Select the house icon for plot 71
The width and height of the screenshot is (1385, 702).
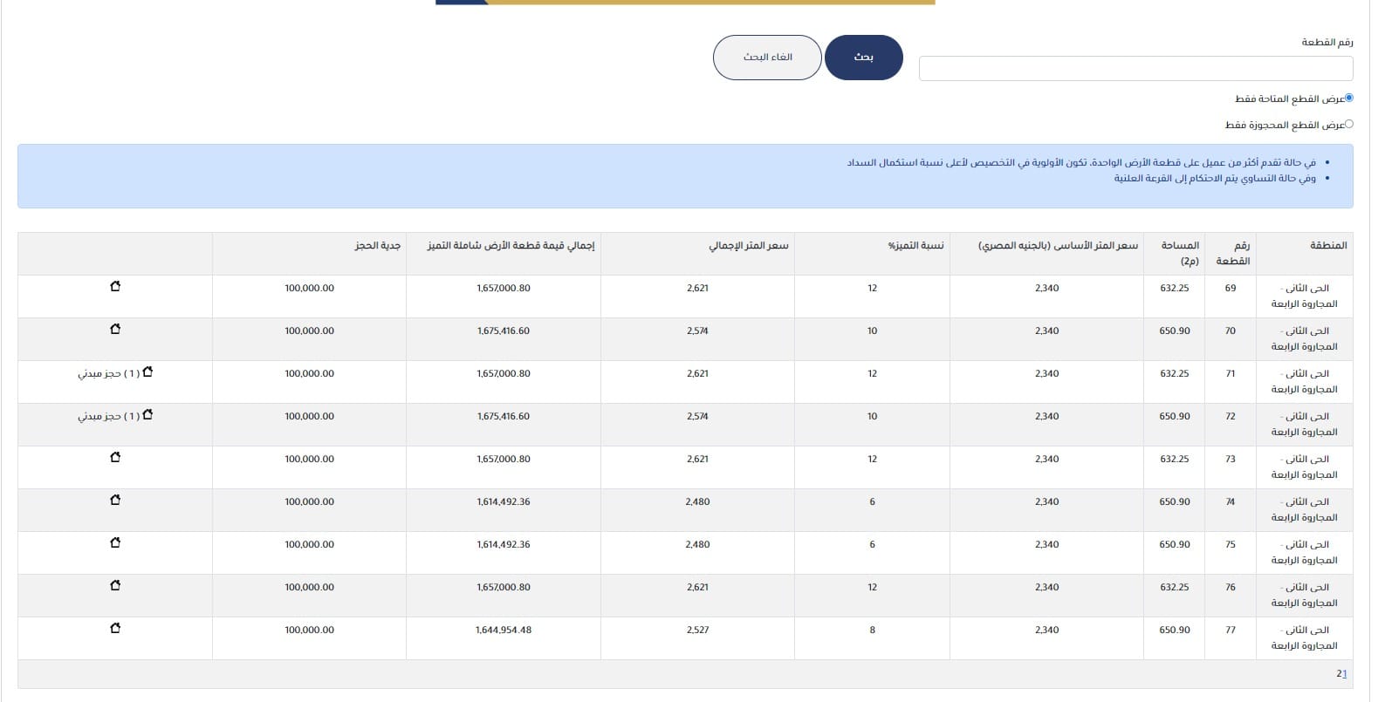pyautogui.click(x=147, y=372)
